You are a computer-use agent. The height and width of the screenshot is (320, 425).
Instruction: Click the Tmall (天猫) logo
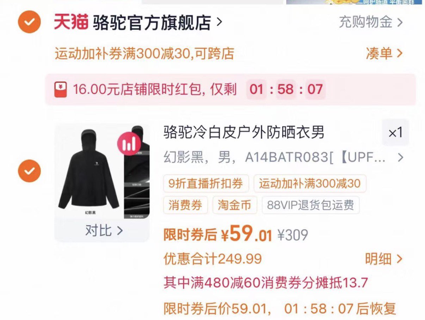tap(70, 22)
